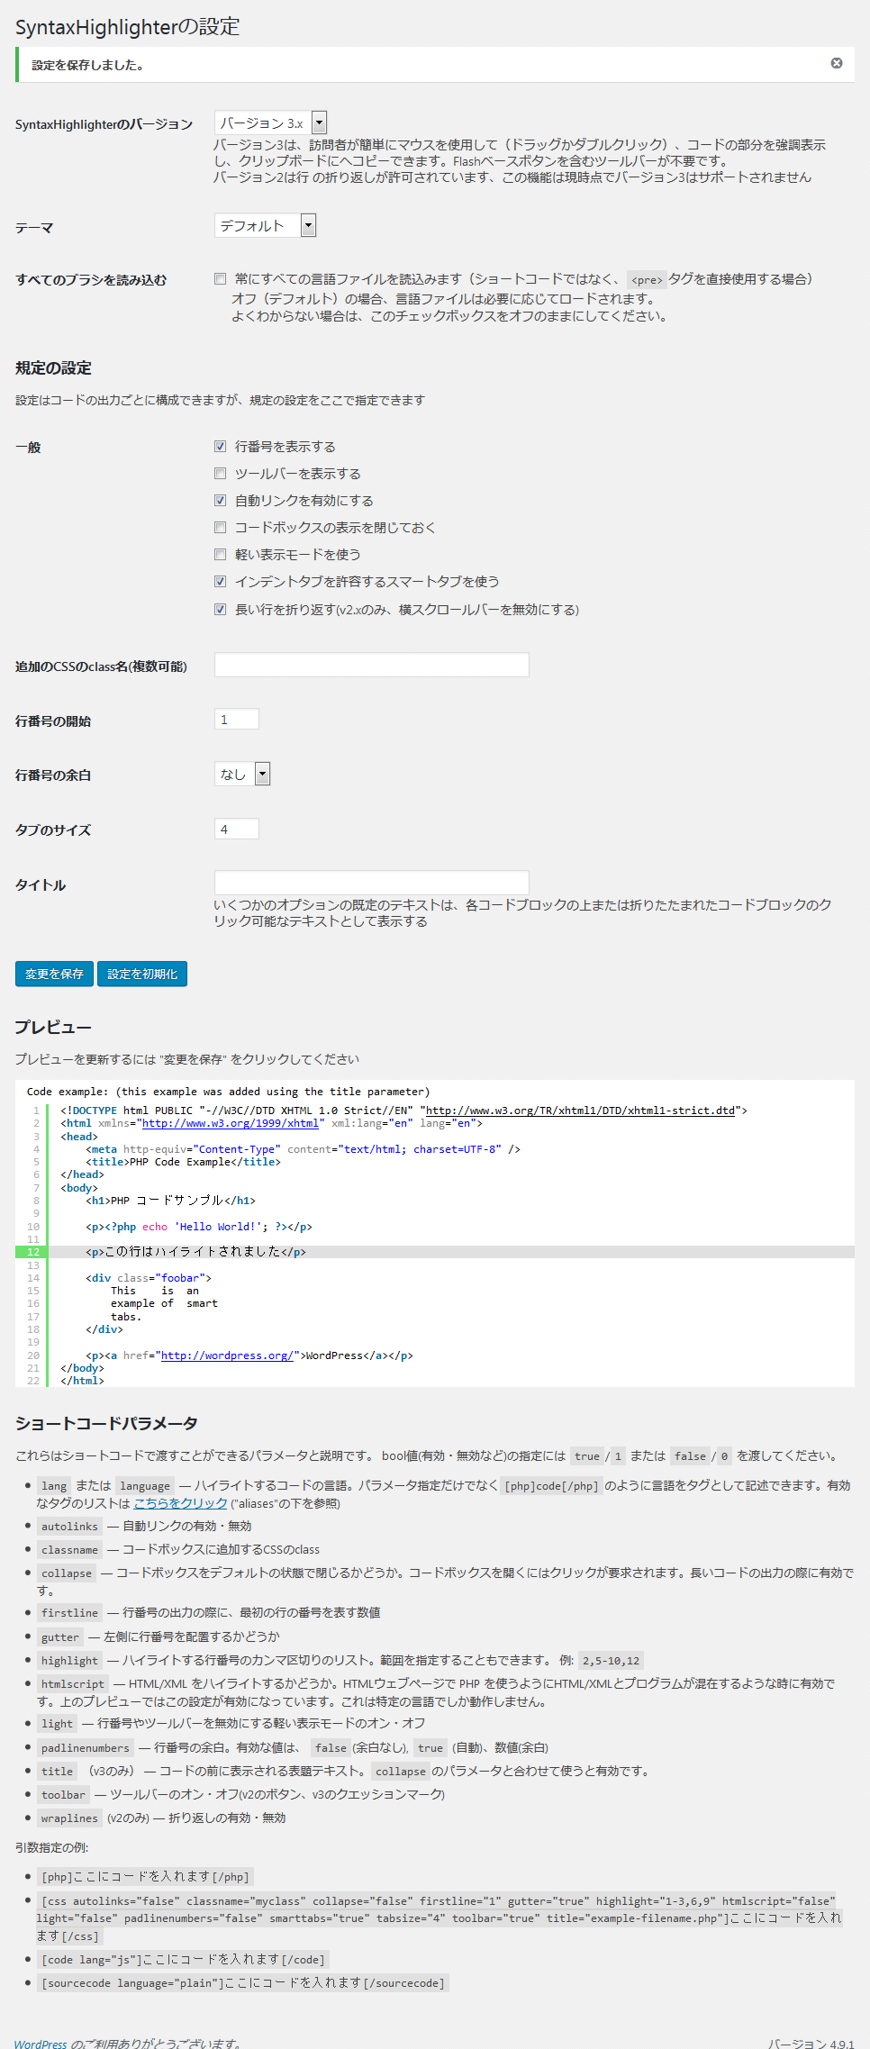Select the <pre> tag code label

(x=646, y=280)
